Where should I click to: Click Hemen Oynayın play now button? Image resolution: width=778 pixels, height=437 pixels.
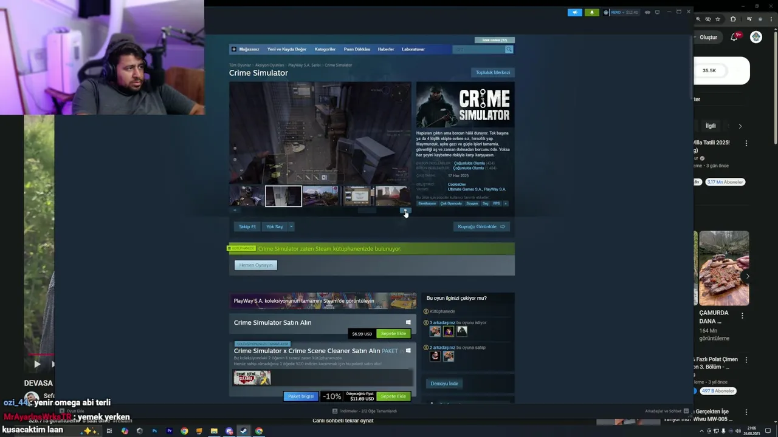256,265
